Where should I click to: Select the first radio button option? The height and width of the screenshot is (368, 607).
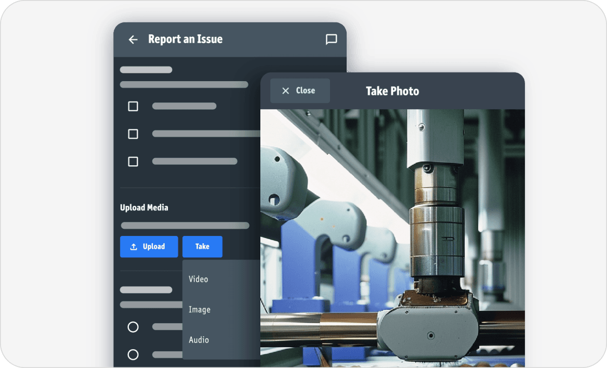[x=133, y=327]
